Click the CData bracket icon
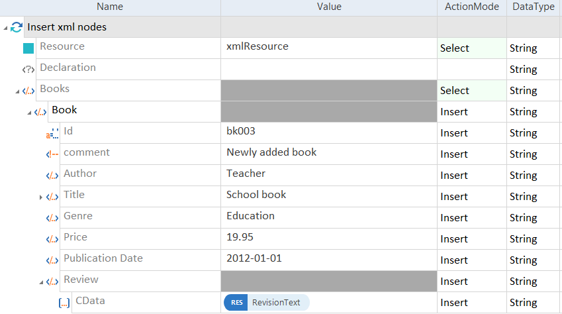Image resolution: width=562 pixels, height=314 pixels. (x=64, y=303)
